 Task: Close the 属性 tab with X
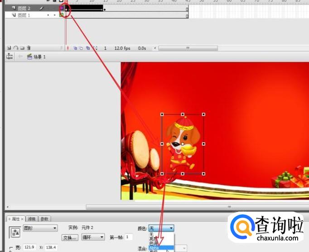(22, 219)
